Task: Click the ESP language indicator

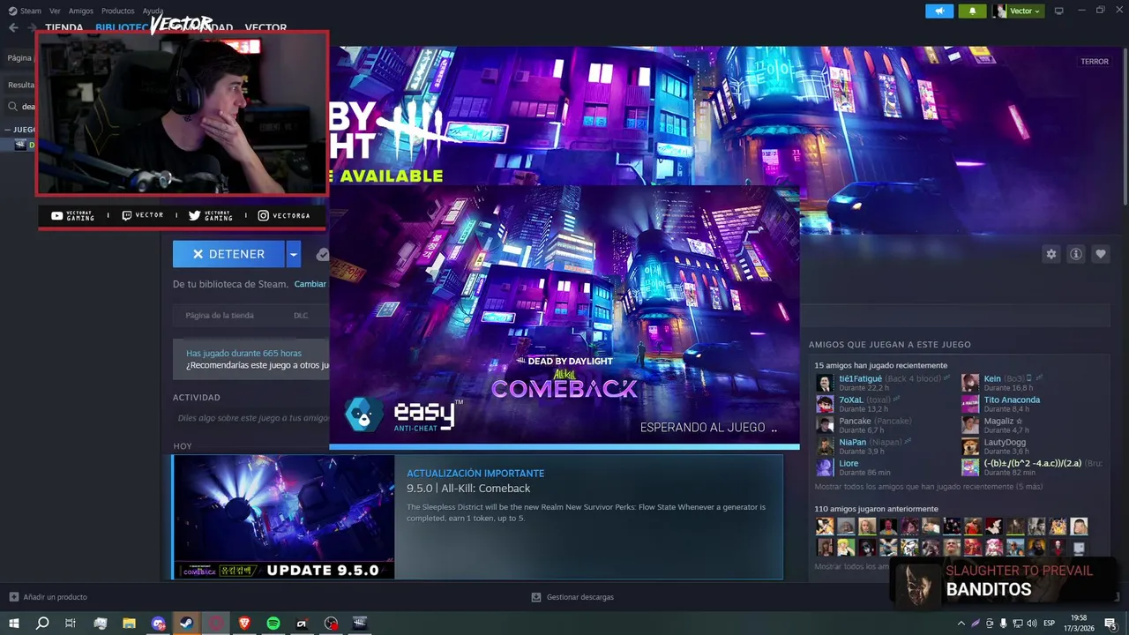Action: tap(1050, 623)
